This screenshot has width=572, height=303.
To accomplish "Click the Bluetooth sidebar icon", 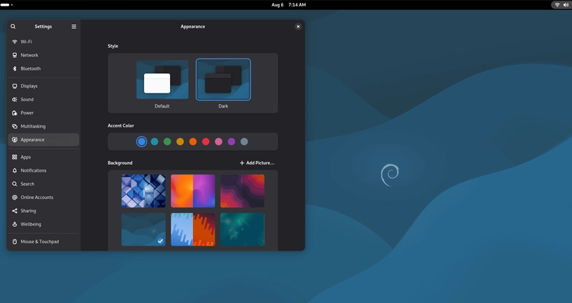I will (15, 69).
